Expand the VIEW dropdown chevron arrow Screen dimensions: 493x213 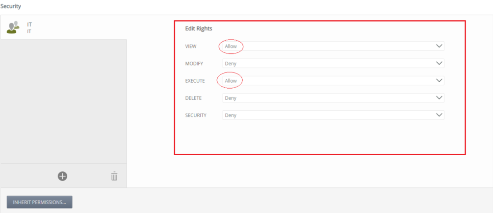click(439, 46)
